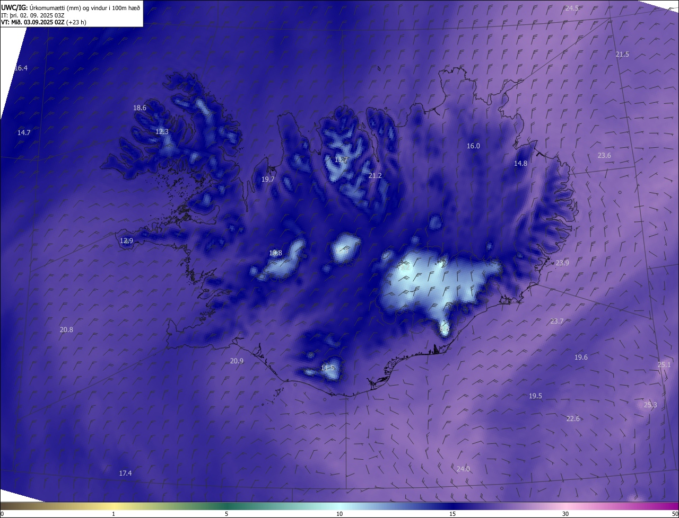Click the 11.5 map value
Screen dimensions: 679x518
(328, 368)
